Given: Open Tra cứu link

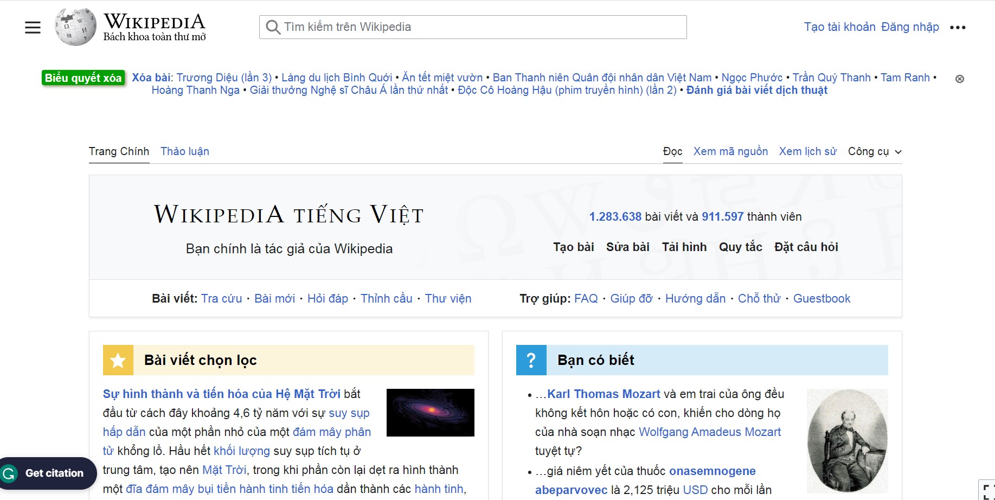Looking at the screenshot, I should pyautogui.click(x=222, y=298).
